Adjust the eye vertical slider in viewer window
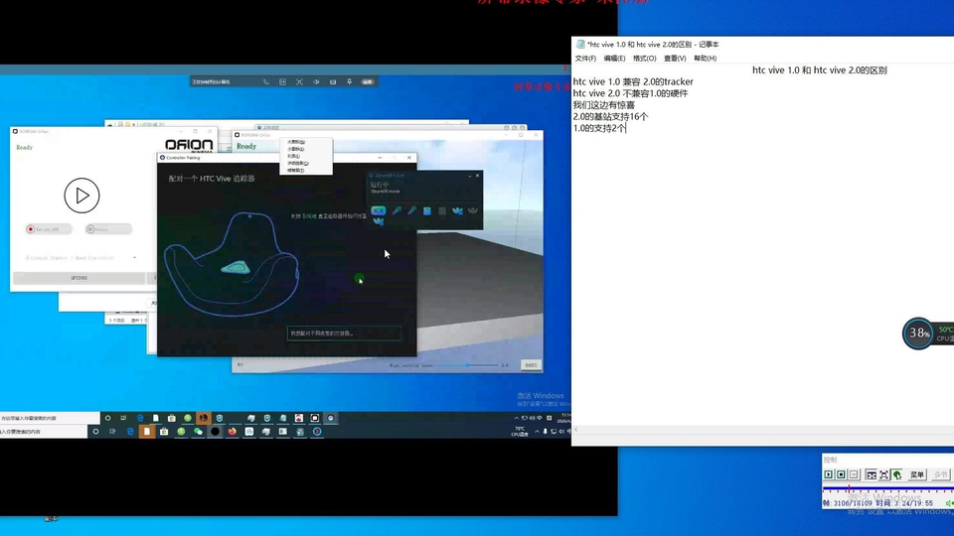The width and height of the screenshot is (954, 536). (467, 365)
